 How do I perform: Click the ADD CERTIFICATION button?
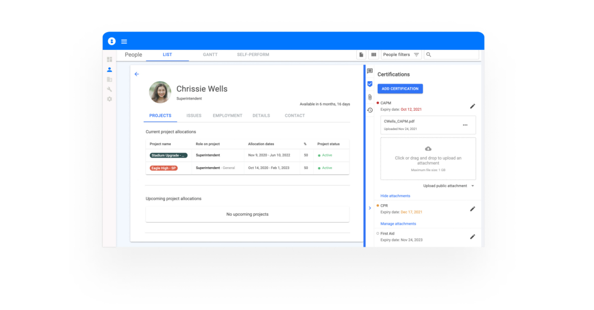pos(400,89)
